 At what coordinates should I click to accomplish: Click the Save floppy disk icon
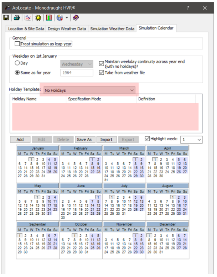click(x=6, y=17)
